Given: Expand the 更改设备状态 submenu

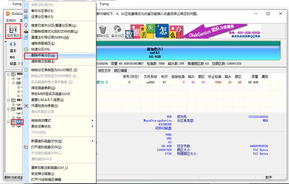Looking at the screenshot, I should coord(62,126).
